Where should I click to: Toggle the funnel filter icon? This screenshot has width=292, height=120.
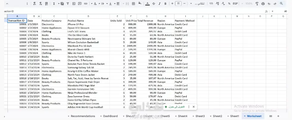point(68,4)
